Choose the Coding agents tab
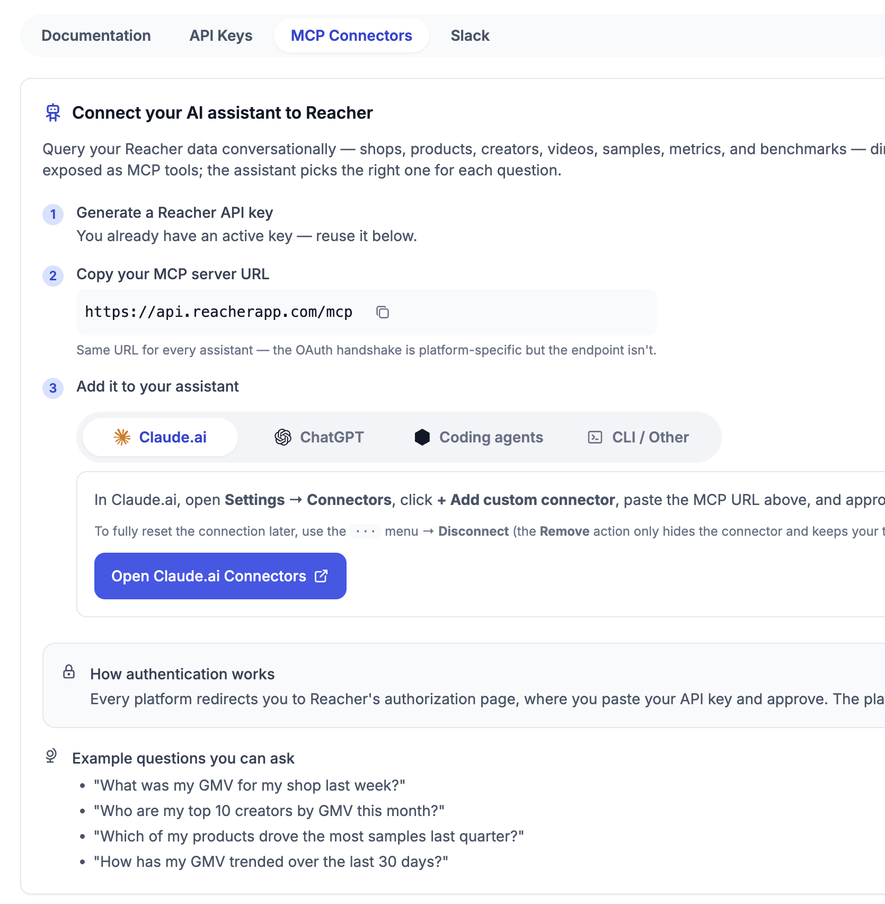 (x=479, y=437)
